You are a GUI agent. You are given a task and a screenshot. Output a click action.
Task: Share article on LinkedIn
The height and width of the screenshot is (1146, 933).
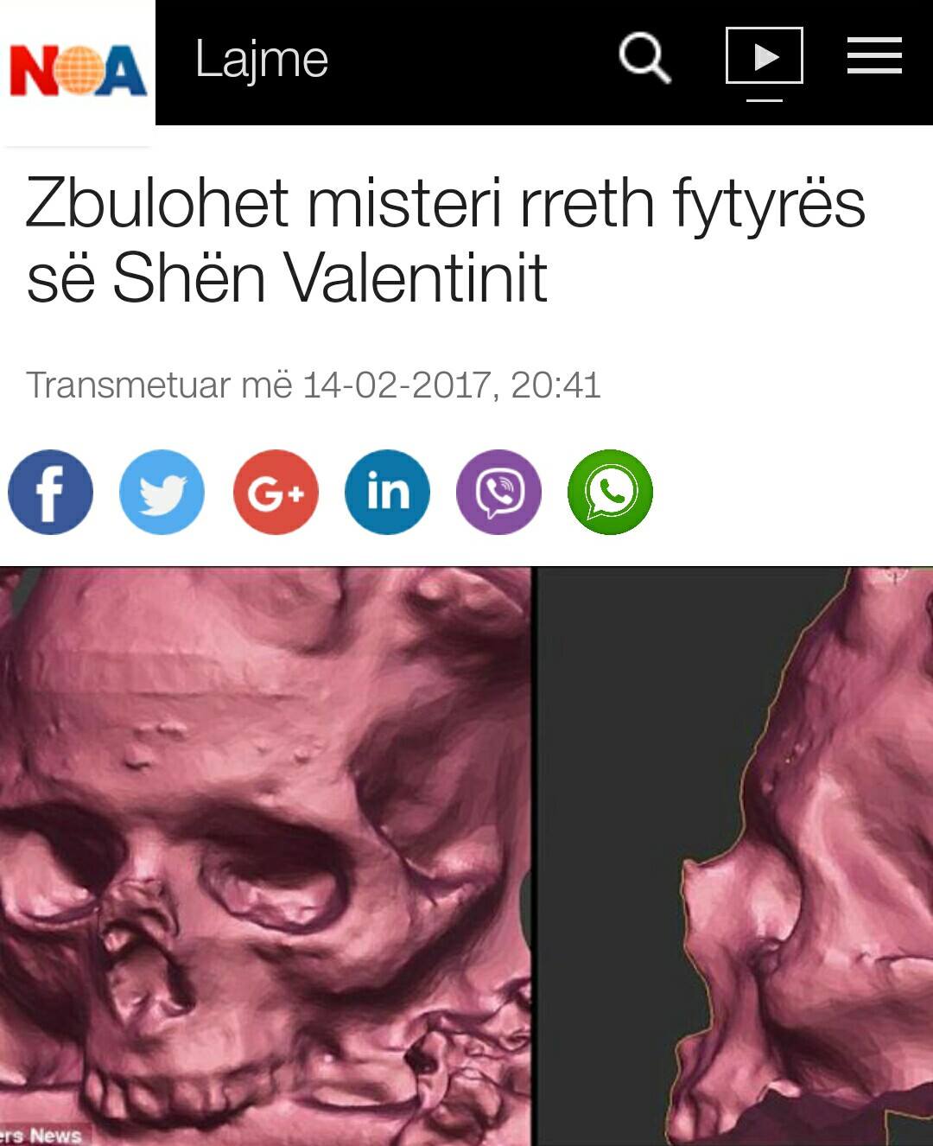[387, 492]
